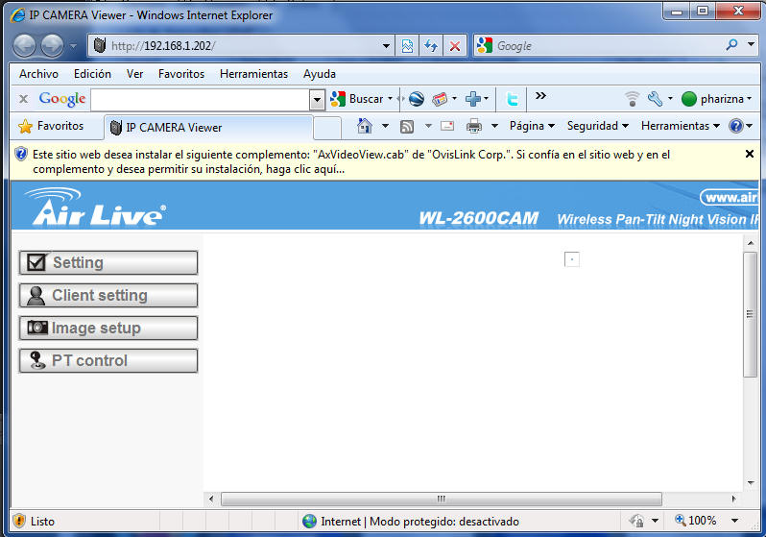This screenshot has height=537, width=766.
Task: Open PT control
Action: coord(108,361)
